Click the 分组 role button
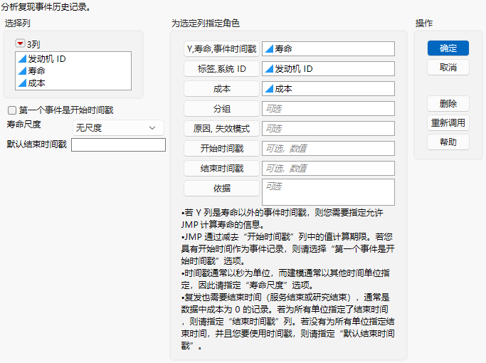 tap(221, 108)
